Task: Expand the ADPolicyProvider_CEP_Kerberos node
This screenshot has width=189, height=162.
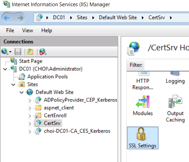Action: coord(30,100)
